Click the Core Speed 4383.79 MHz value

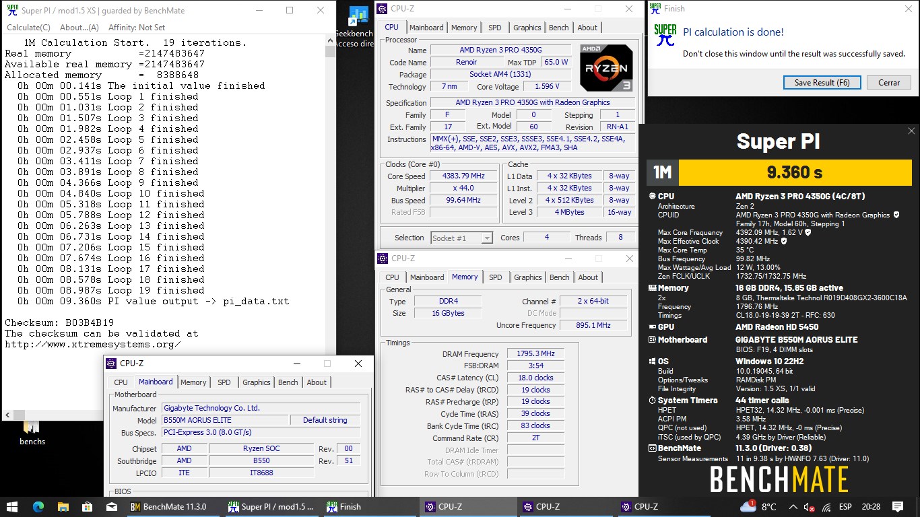point(463,176)
